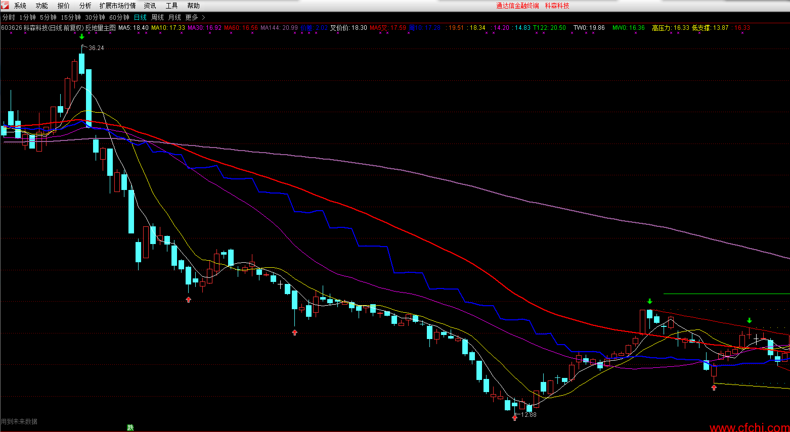Click the red MA60: 16.56 value

(241, 28)
